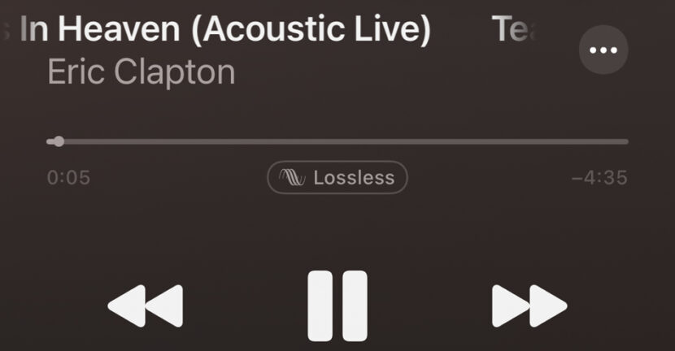675x351 pixels.
Task: Open the artist page for Eric Clapton
Action: tap(142, 71)
